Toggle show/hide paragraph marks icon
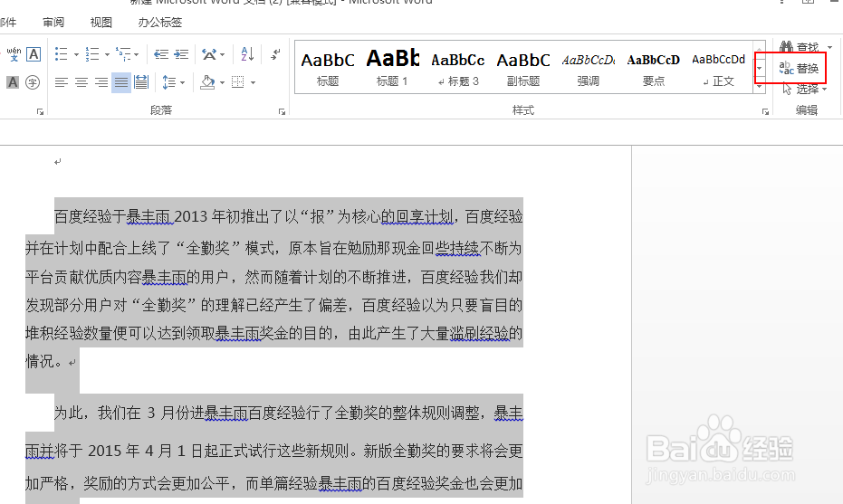Screen dimensions: 843x504 275,53
